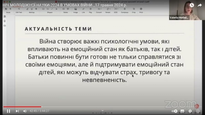Click the Share arrow icon
205x115 pixels.
coord(200,5)
